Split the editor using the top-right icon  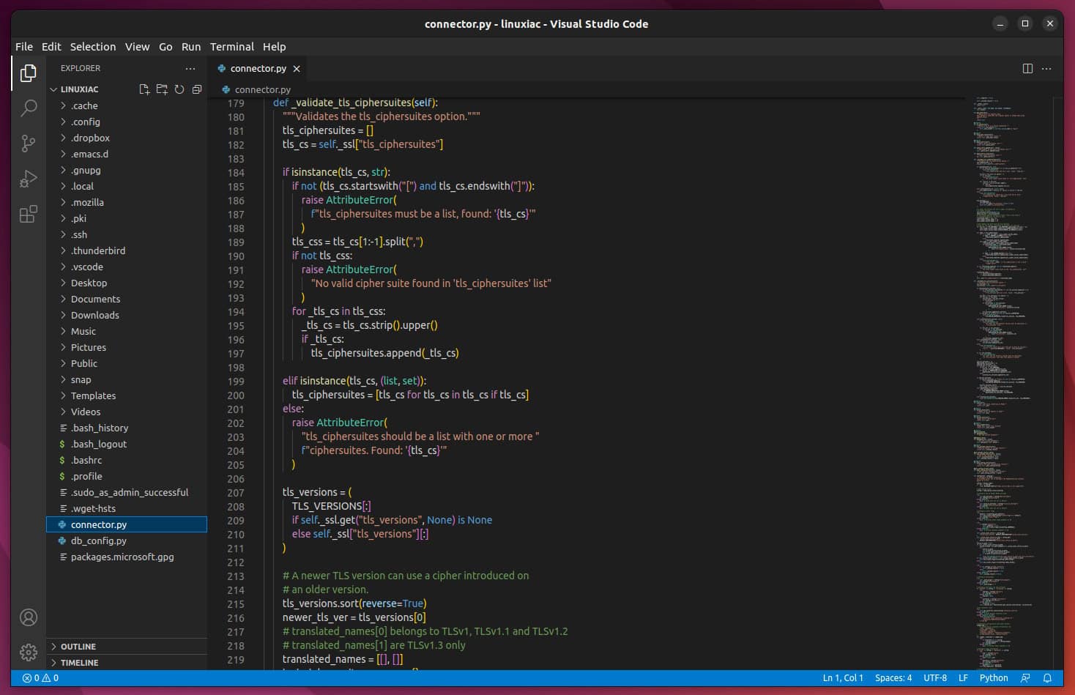pos(1027,67)
